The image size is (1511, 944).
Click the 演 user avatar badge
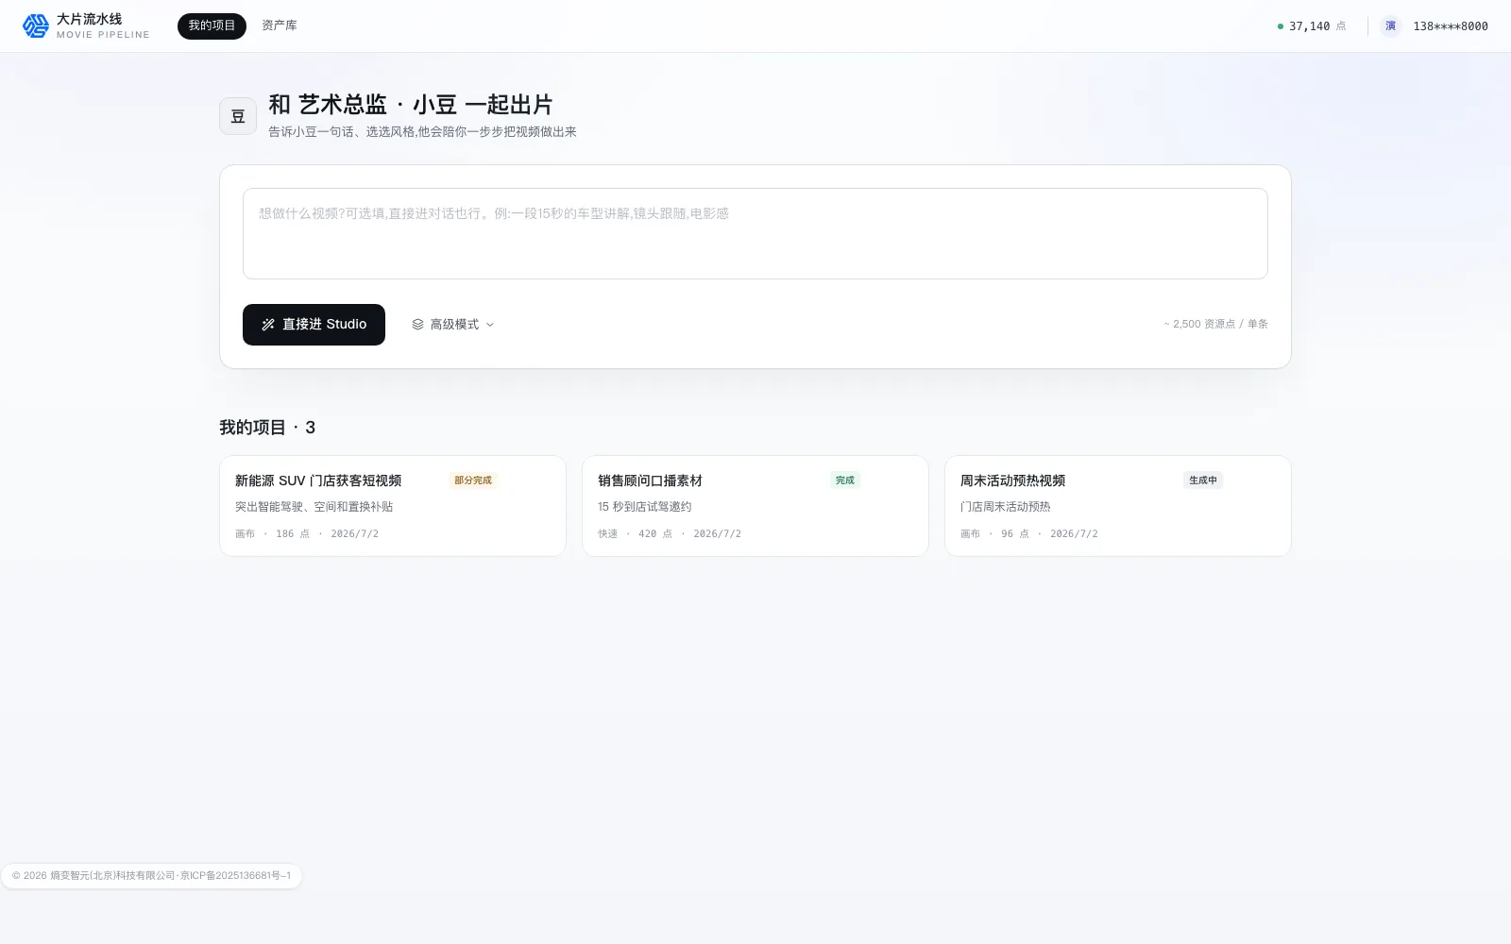coord(1390,26)
